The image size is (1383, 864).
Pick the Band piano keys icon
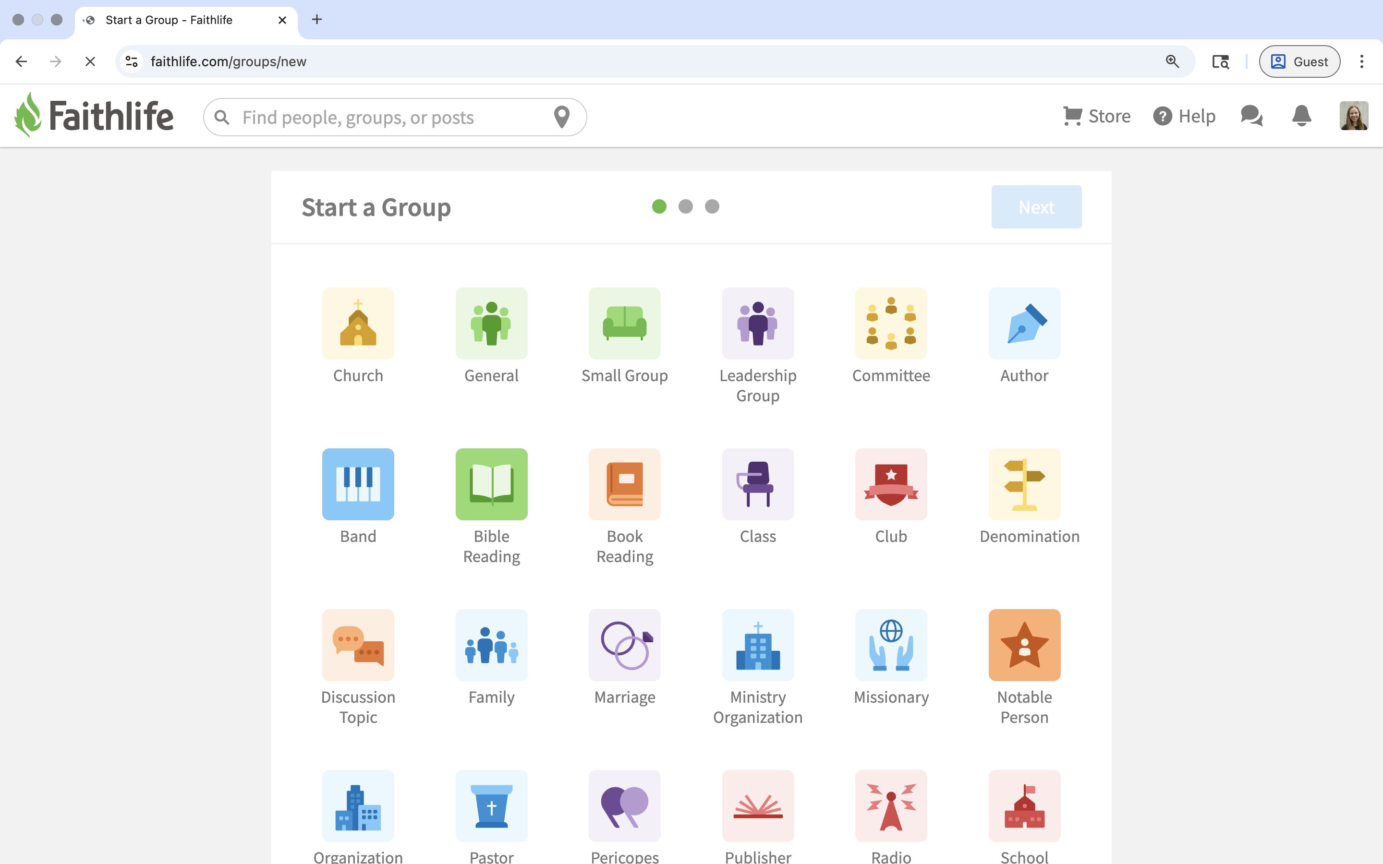(x=358, y=484)
